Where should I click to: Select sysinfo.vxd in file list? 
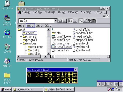[81, 50]
